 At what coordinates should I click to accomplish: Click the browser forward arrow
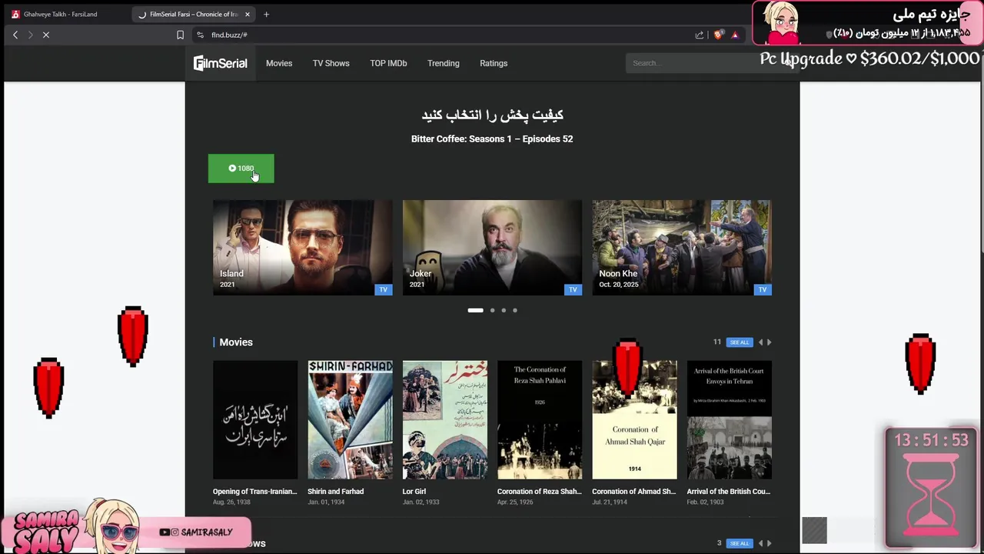coord(31,35)
